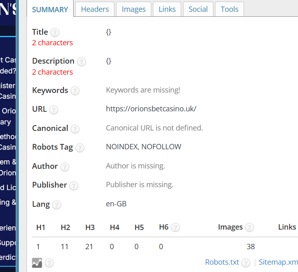Screen dimensions: 298x272
Task: Switch to the Headers tab
Action: coord(95,9)
